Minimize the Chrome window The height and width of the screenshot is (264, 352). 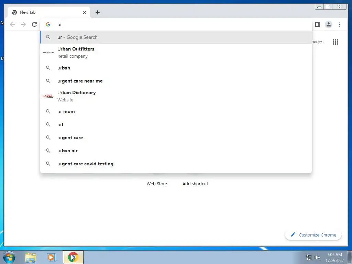(x=319, y=7)
